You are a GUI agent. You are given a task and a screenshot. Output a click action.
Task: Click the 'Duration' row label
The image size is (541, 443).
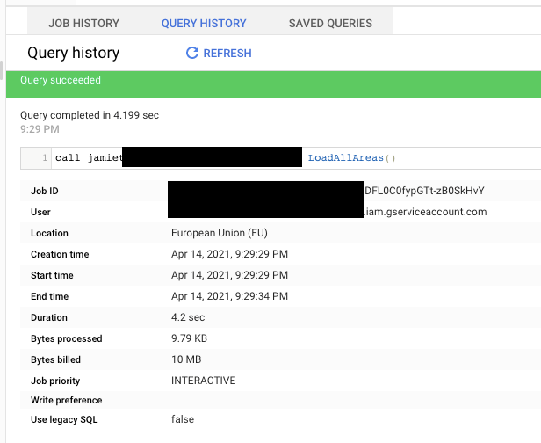[x=49, y=317]
